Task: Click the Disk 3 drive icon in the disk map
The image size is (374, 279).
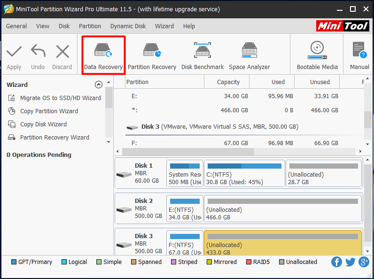Action: pyautogui.click(x=124, y=245)
